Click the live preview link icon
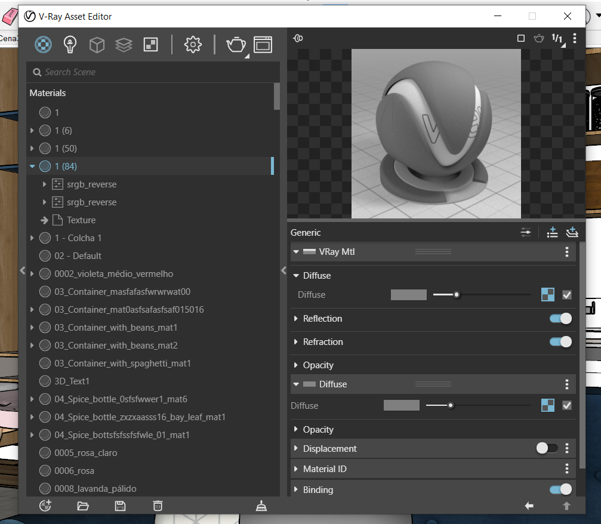This screenshot has width=601, height=524. click(x=298, y=38)
